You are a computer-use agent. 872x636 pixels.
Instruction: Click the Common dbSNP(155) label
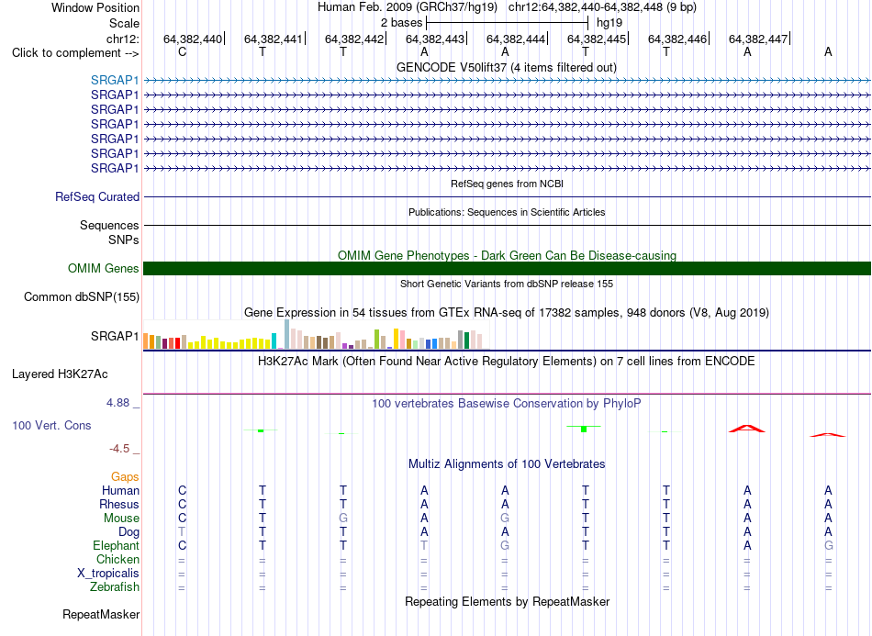point(81,296)
